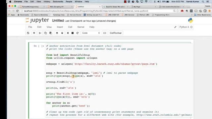Click Nanda Kumar user name in menu bar
Image resolution: width=212 pixels, height=119 pixels.
point(192,1)
